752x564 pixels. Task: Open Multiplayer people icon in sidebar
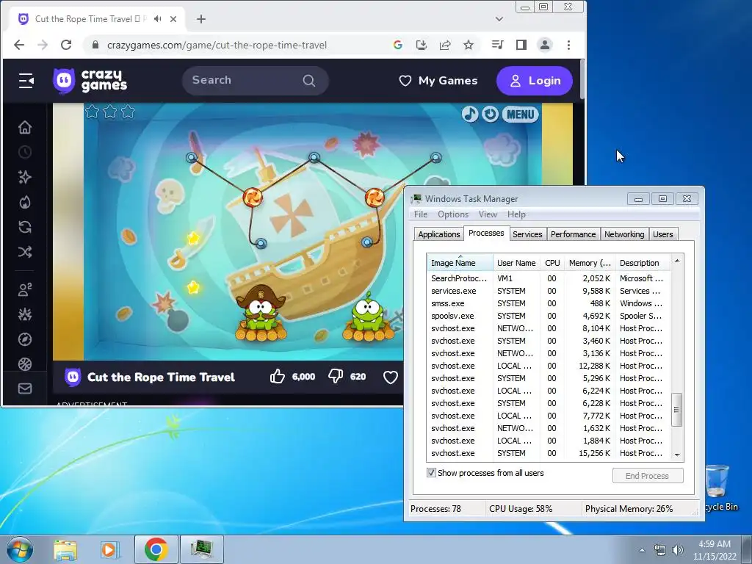[25, 289]
